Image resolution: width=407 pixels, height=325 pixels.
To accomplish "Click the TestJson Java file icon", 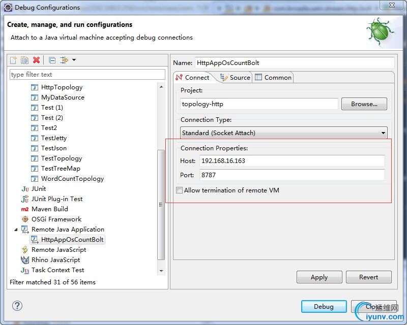I will (35, 148).
